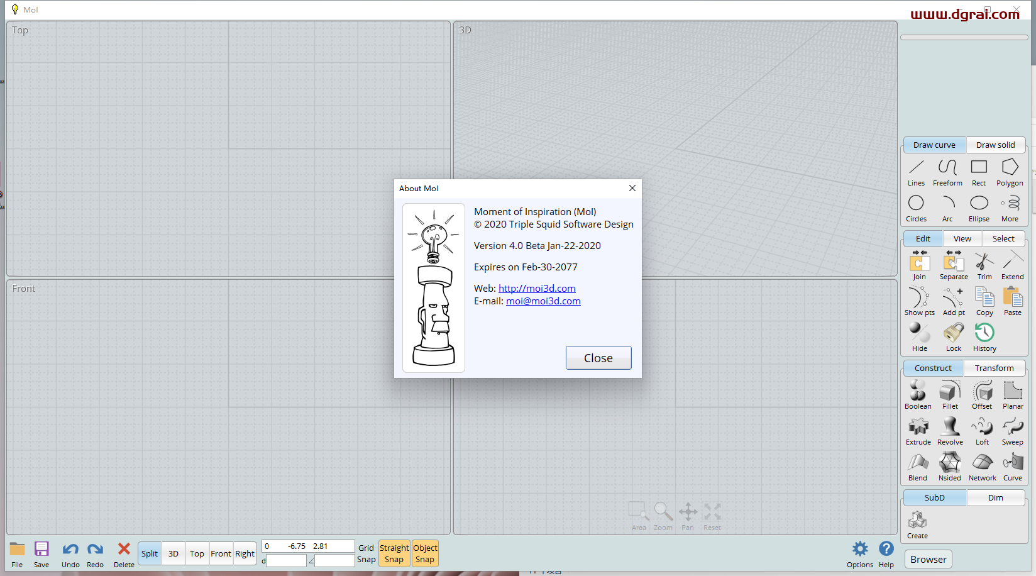Image resolution: width=1036 pixels, height=576 pixels.
Task: Select the Freeform curve tool
Action: (x=947, y=172)
